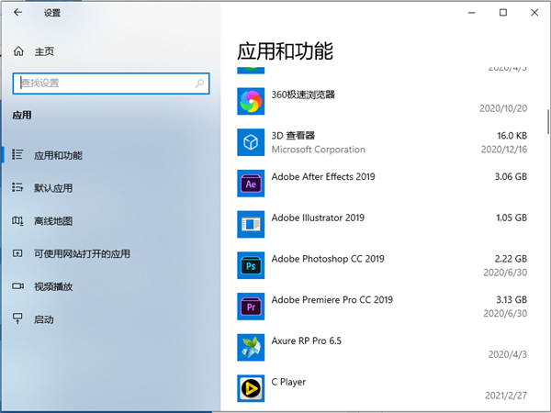Click the home icon beside 主页

tap(18, 51)
